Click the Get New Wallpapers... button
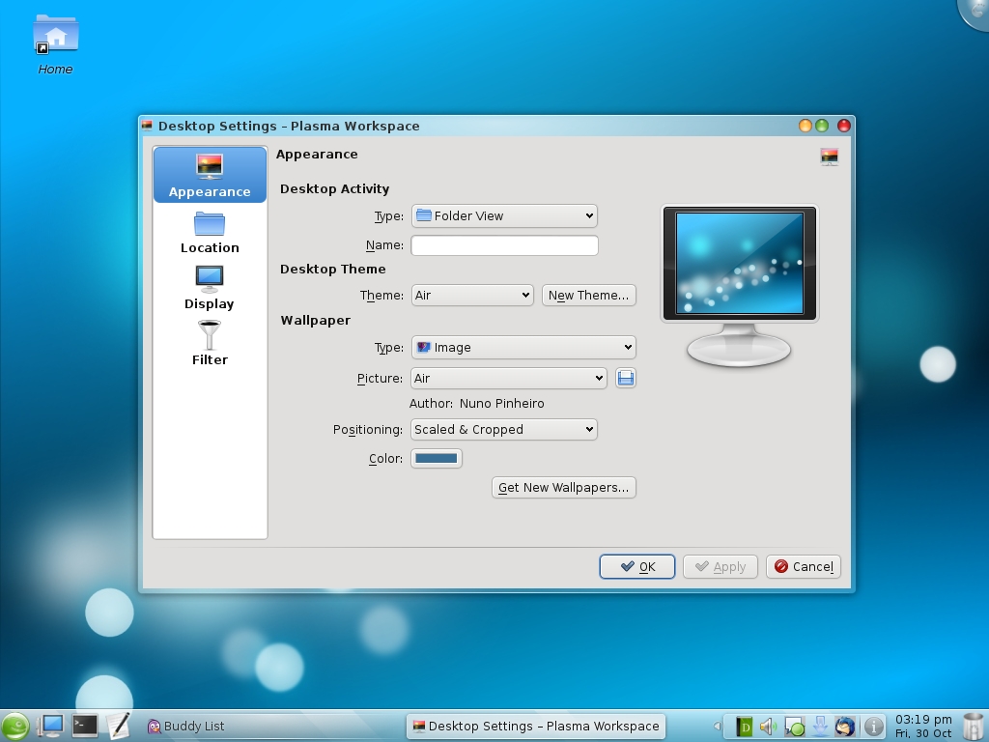This screenshot has height=742, width=989. pyautogui.click(x=563, y=488)
